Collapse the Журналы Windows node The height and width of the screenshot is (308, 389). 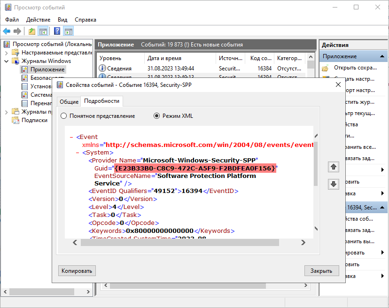coord(7,61)
